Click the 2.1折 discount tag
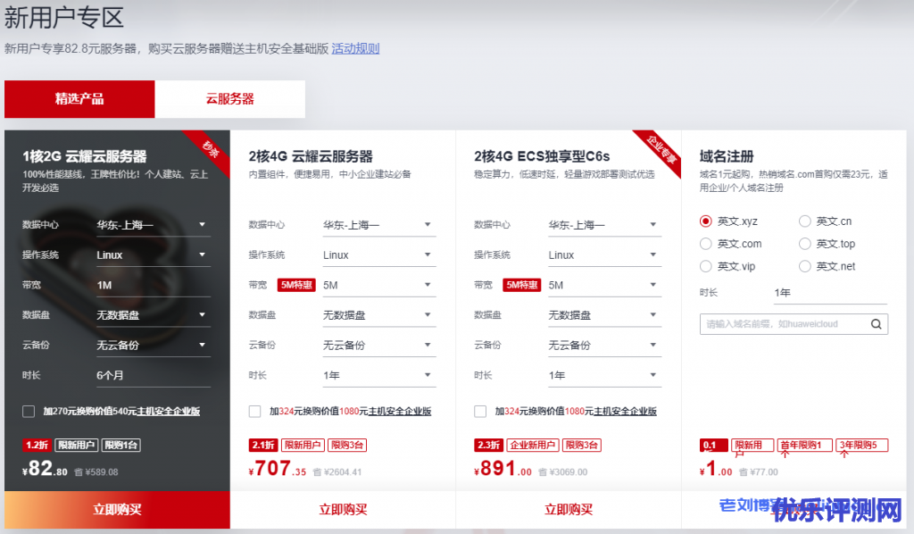 click(x=262, y=446)
